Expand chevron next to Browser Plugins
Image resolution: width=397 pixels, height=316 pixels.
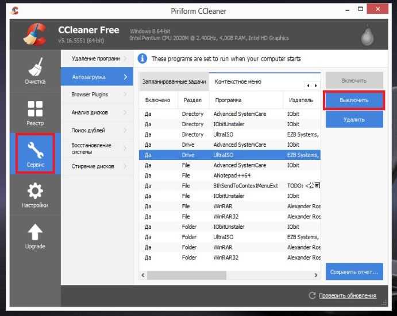[x=125, y=94]
